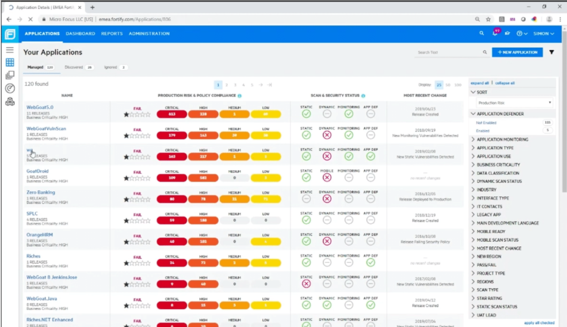Select the gauge icon in the left sidebar
The image size is (567, 327).
coord(9,88)
